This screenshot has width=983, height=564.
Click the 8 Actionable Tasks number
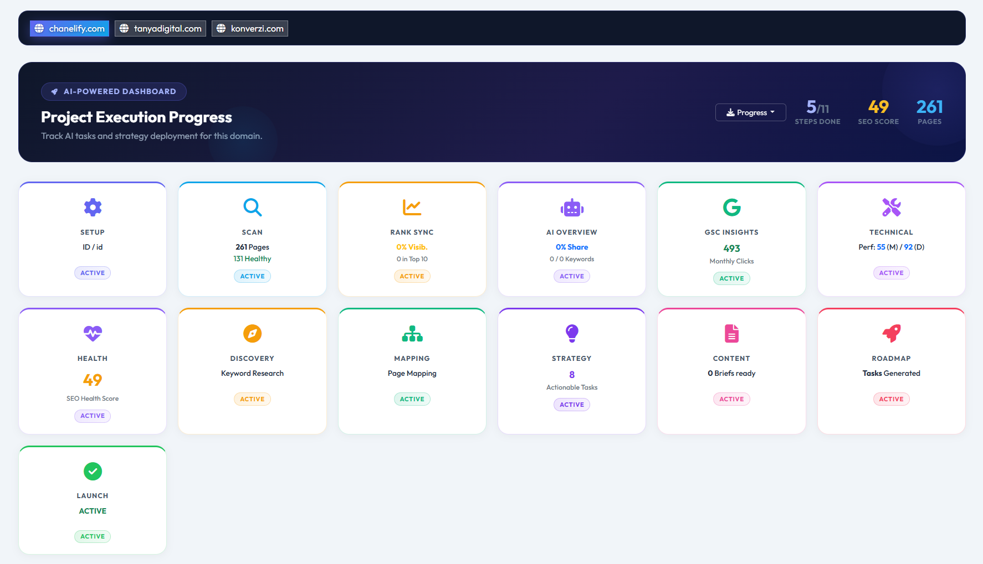pos(572,375)
